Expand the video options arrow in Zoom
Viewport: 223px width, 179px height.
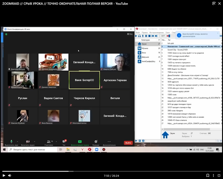34,141
